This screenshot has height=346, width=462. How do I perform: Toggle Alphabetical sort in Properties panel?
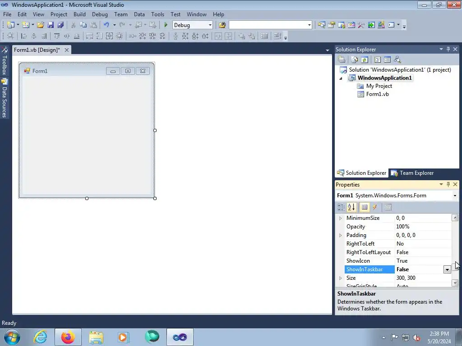[x=351, y=207]
